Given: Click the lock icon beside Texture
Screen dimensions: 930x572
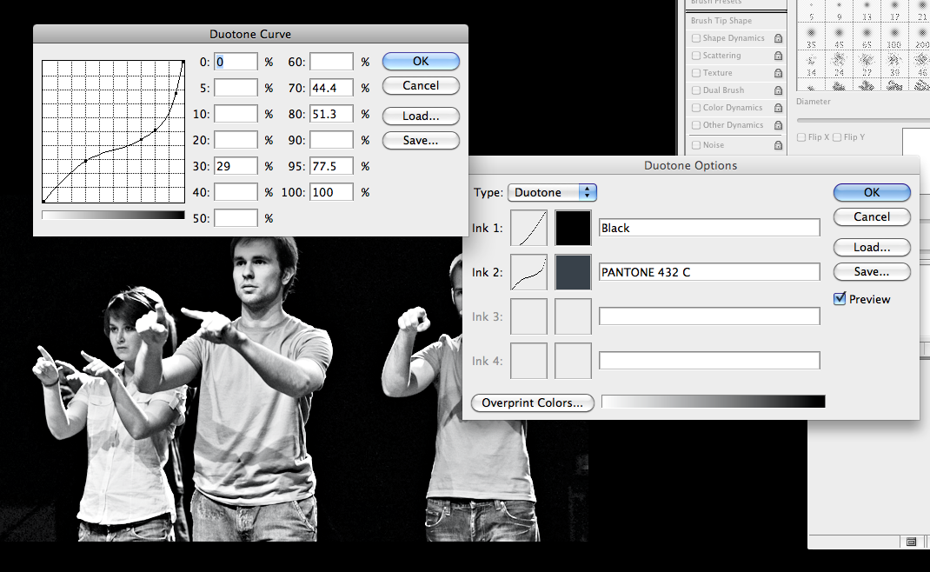Looking at the screenshot, I should click(x=778, y=73).
